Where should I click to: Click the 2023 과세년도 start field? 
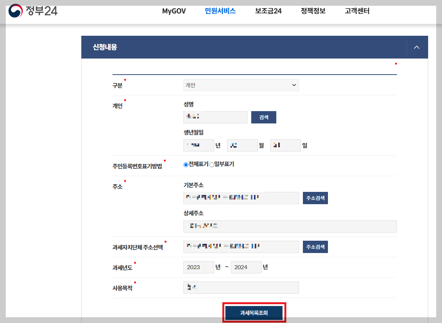[198, 267]
